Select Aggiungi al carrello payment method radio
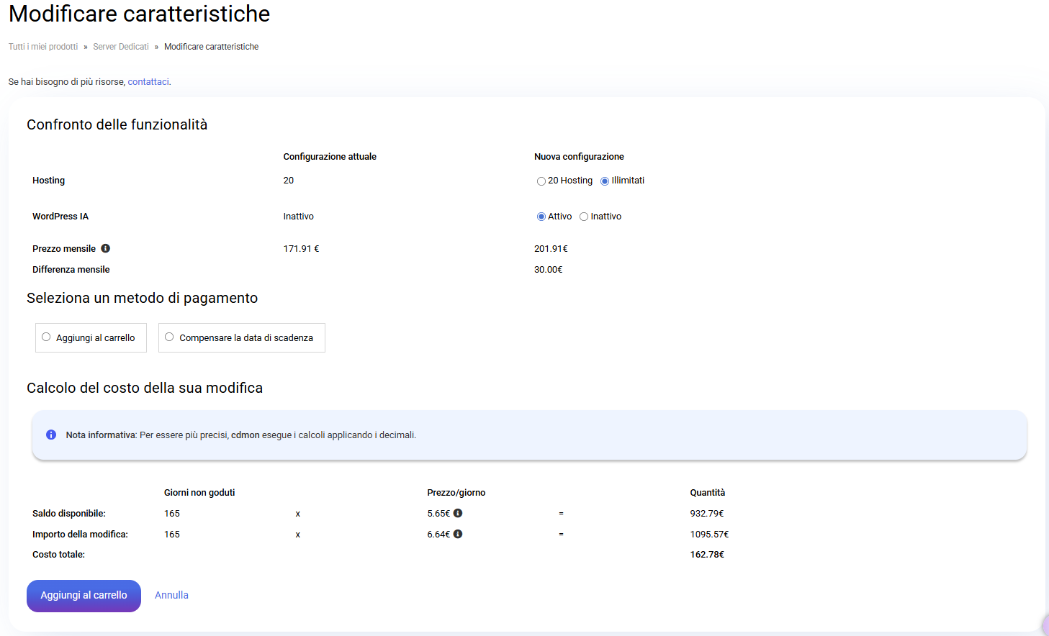Viewport: 1049px width, 636px height. coord(46,337)
